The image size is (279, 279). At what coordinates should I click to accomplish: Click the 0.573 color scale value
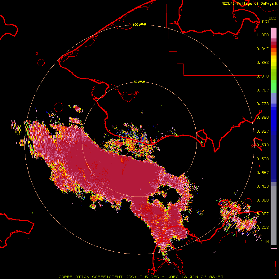(263, 145)
